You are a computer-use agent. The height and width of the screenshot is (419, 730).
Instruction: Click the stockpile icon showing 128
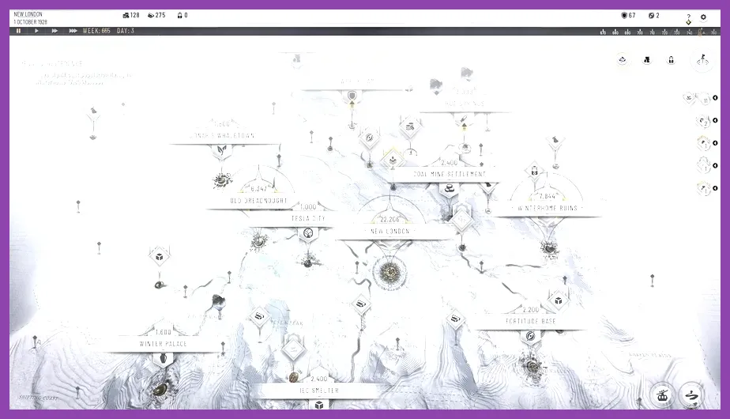point(126,15)
